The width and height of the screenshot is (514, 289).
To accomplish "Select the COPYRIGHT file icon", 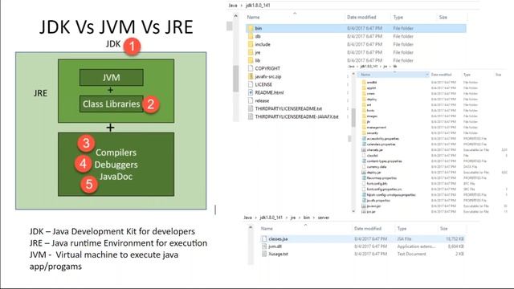I will coord(251,68).
